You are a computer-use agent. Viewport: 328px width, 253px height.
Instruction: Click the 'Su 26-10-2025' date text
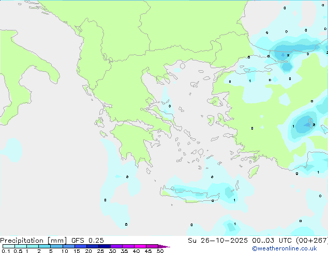tap(218, 241)
